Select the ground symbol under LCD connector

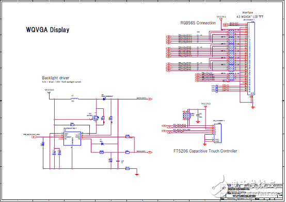pos(252,107)
